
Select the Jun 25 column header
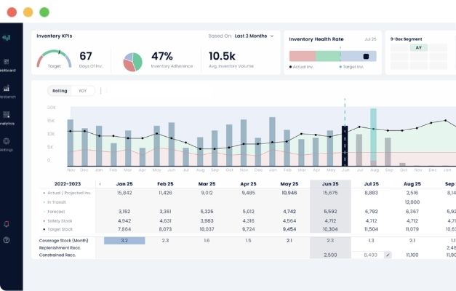click(x=330, y=184)
